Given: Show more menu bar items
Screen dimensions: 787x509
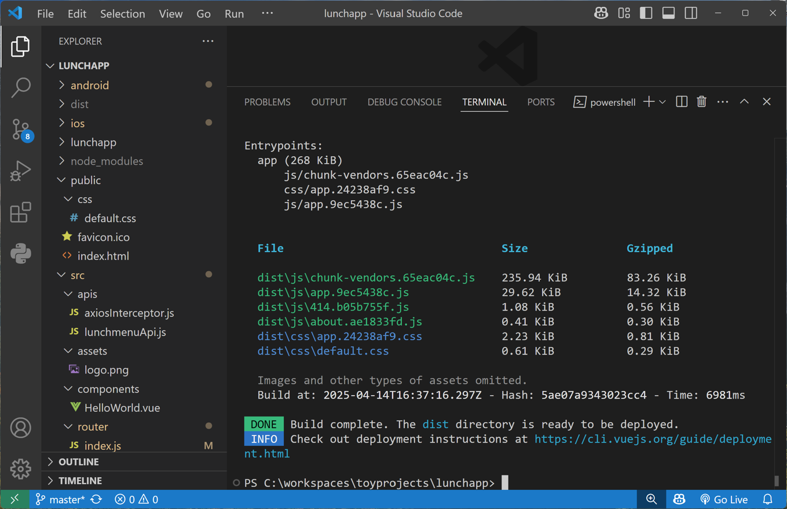Looking at the screenshot, I should [x=267, y=13].
